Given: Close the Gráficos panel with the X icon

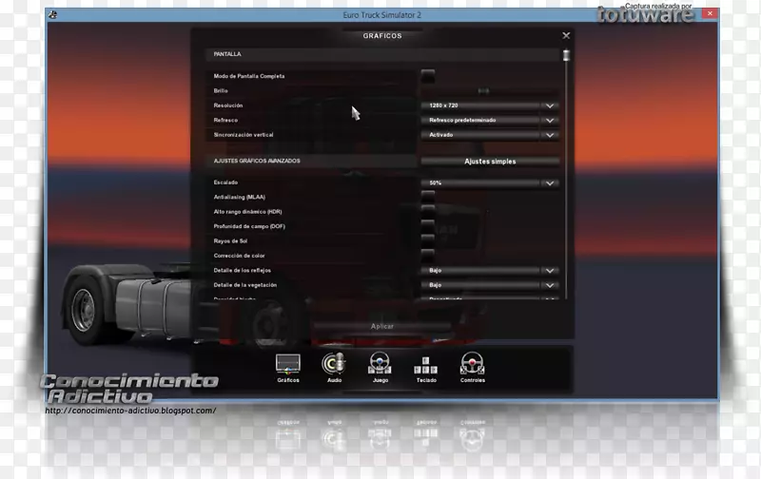Looking at the screenshot, I should tap(566, 36).
